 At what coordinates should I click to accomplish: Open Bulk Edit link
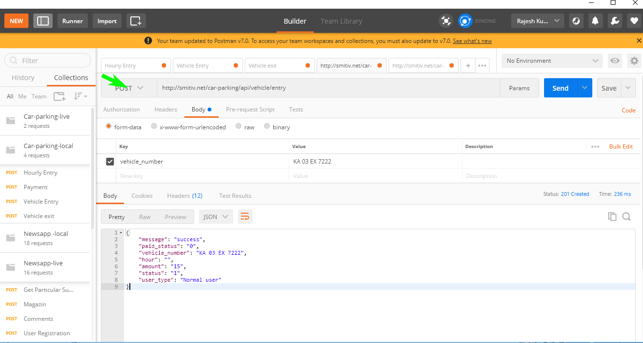[621, 147]
